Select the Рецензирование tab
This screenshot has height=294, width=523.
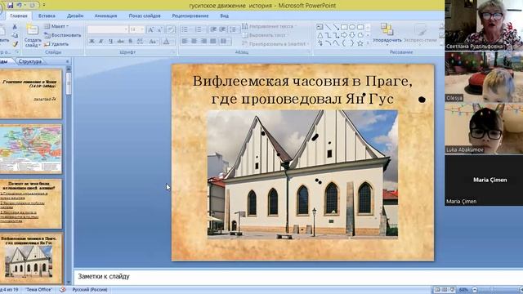190,16
